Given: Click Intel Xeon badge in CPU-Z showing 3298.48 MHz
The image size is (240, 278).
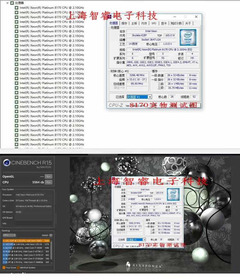Looking at the screenshot, I should pos(188,37).
